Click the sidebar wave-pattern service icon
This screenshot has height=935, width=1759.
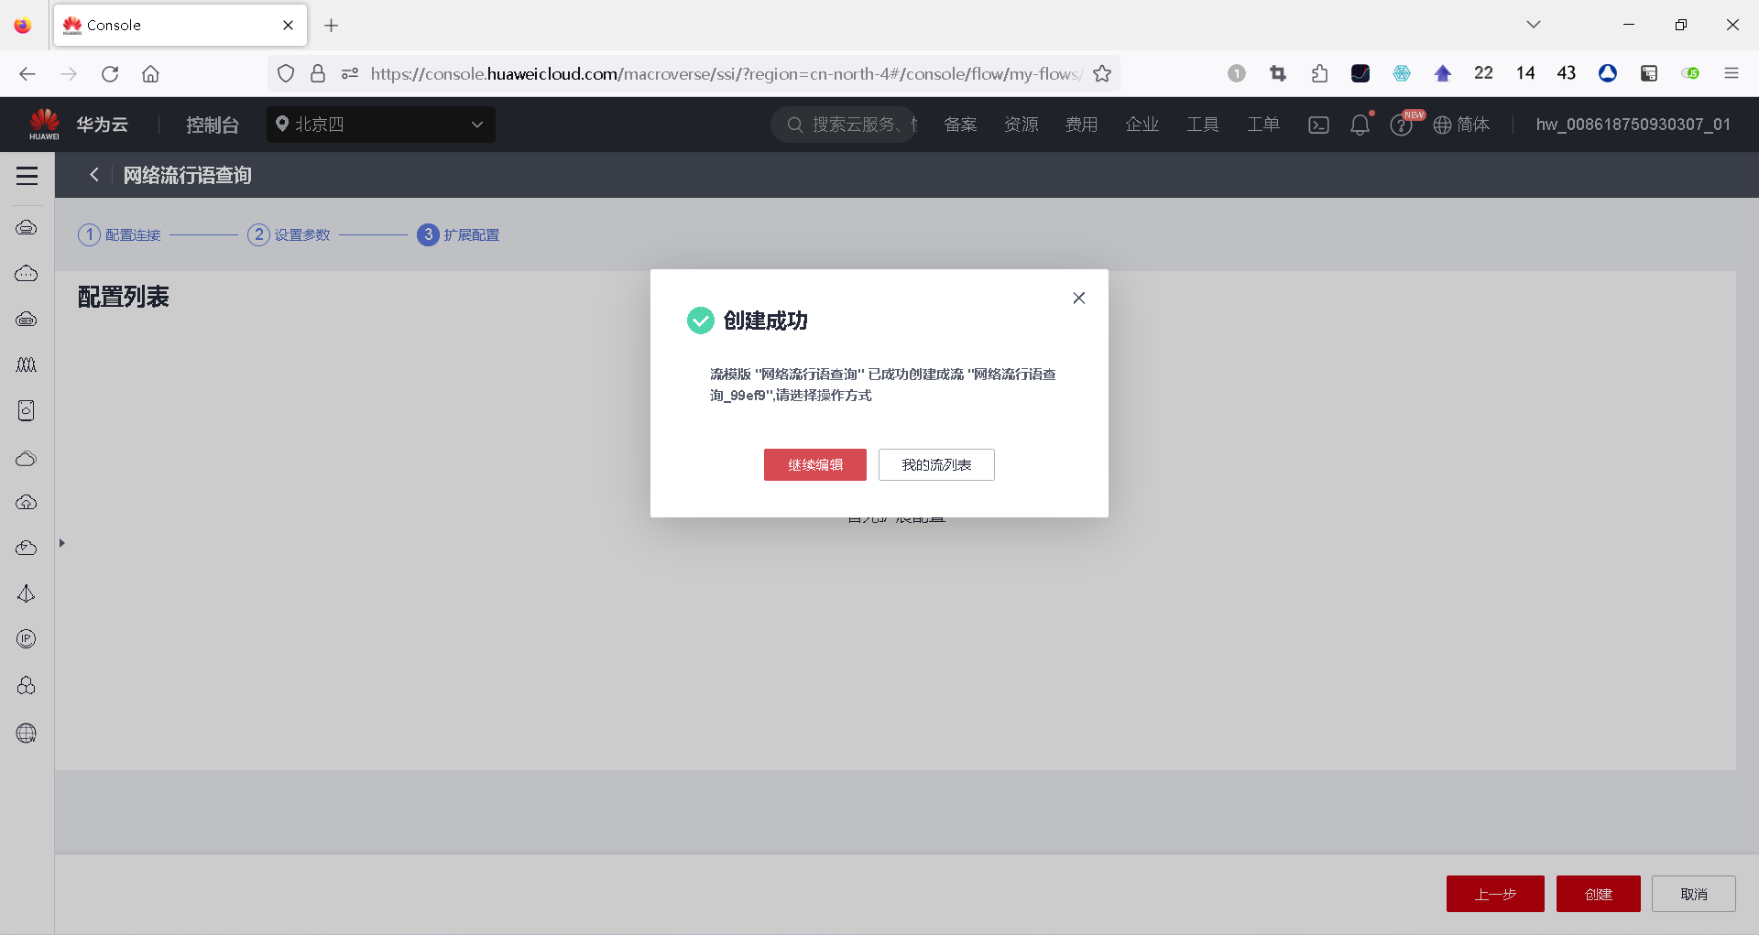coord(27,364)
